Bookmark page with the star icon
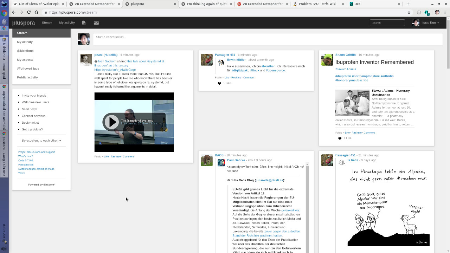The image size is (450, 253). [409, 12]
